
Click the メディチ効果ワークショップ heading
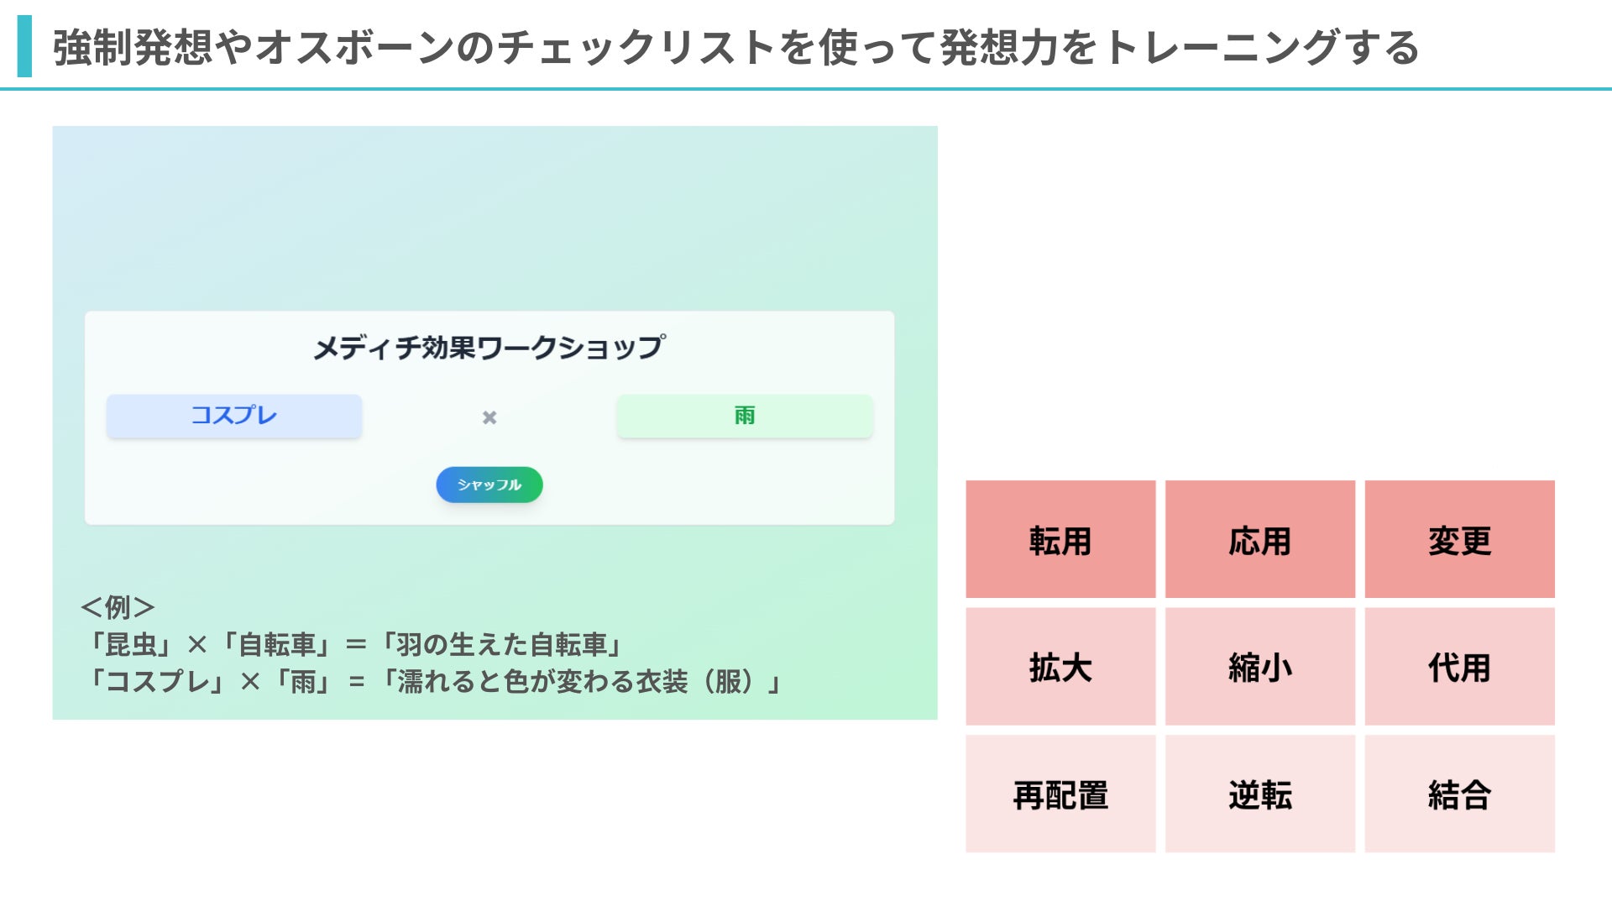pos(489,348)
